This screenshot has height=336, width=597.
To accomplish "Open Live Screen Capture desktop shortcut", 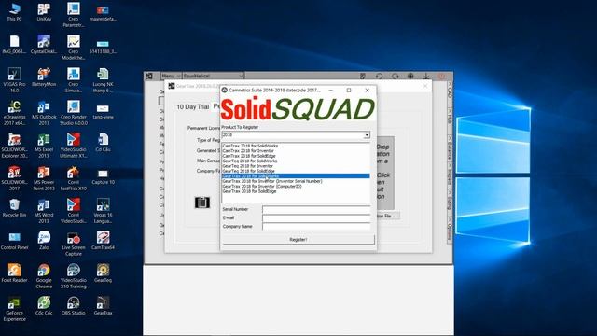I will [x=74, y=245].
